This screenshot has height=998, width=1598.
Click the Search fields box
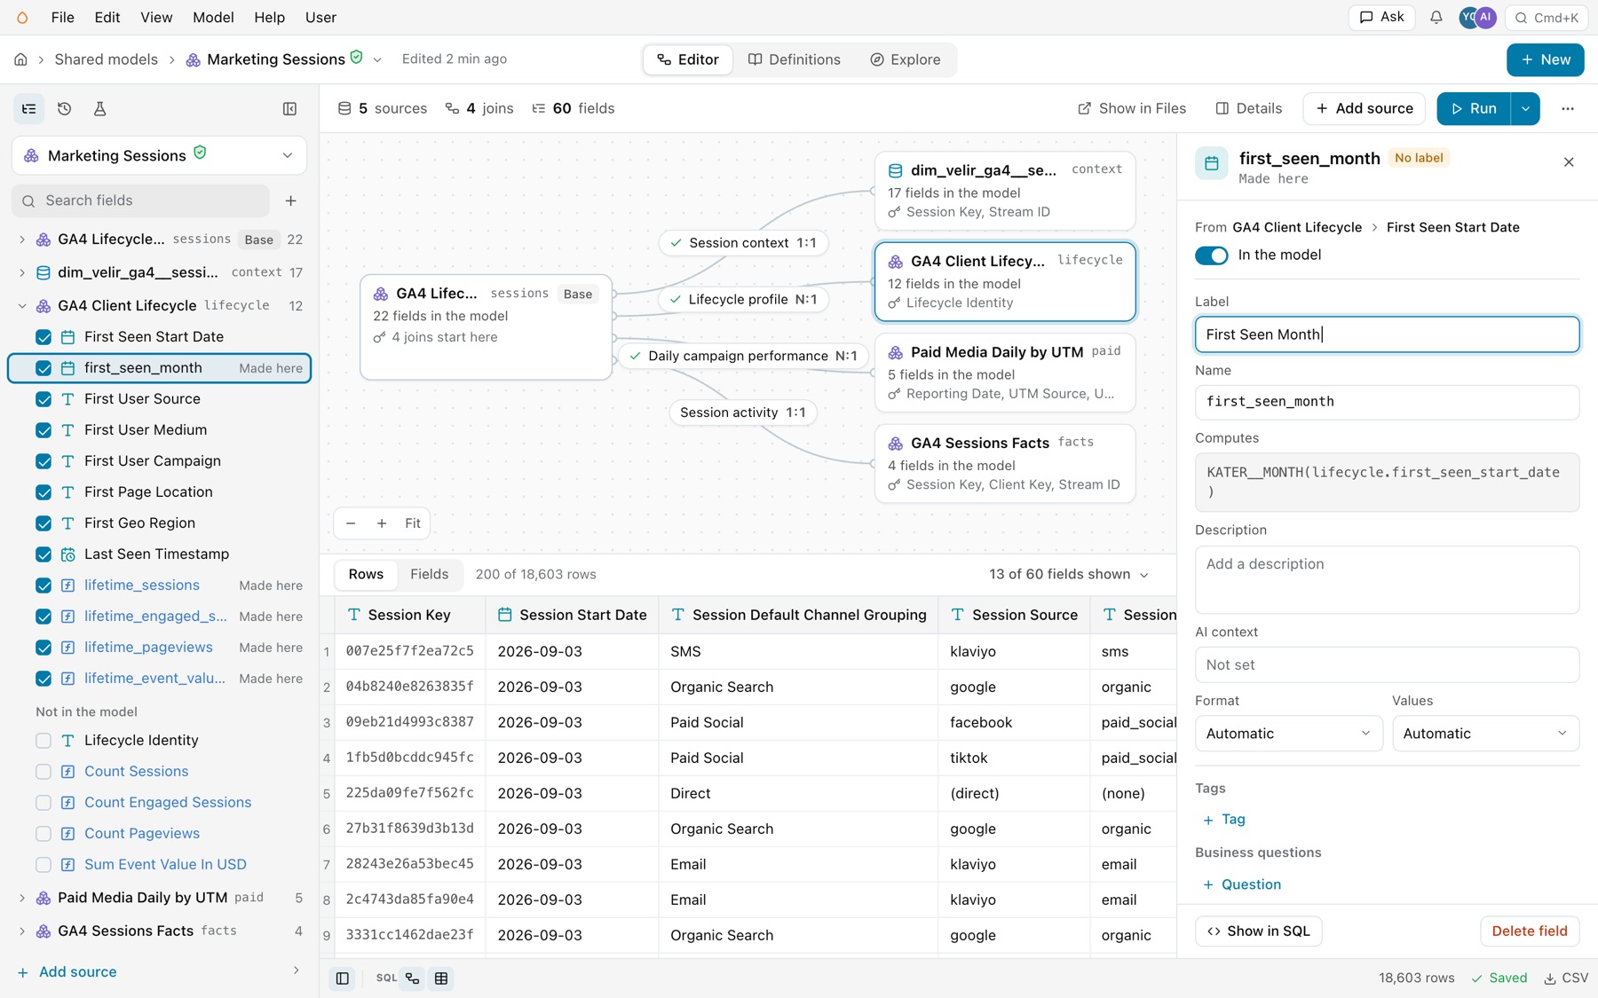[141, 200]
